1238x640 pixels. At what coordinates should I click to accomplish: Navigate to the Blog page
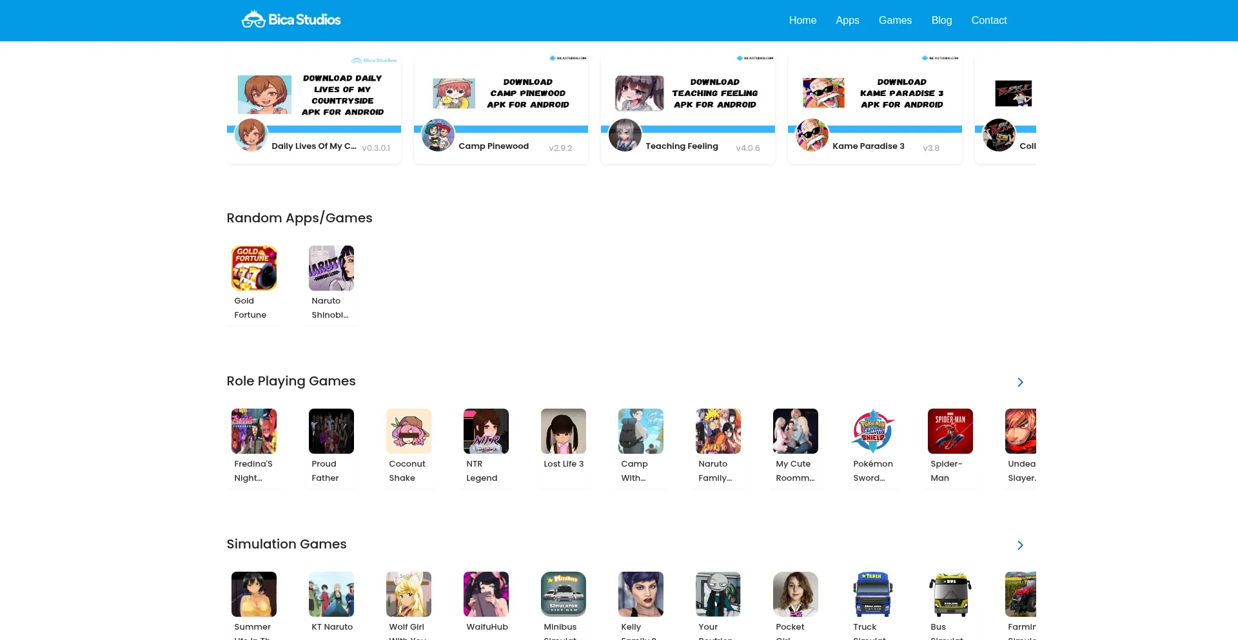point(941,21)
